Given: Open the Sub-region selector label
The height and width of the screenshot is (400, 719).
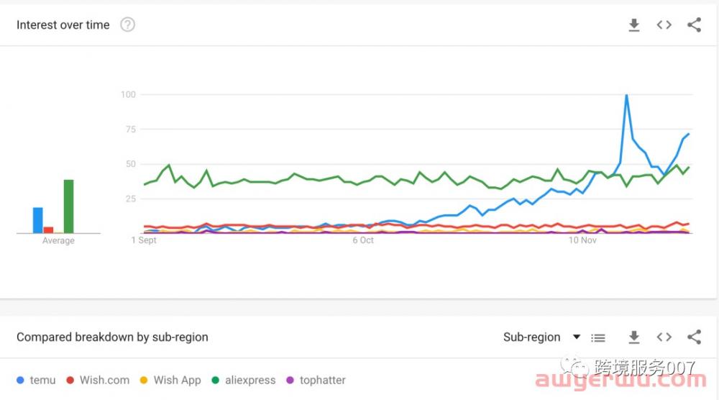Looking at the screenshot, I should pyautogui.click(x=531, y=337).
